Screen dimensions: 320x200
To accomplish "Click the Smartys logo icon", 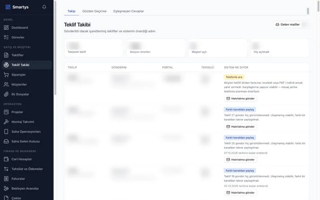I will [x=8, y=7].
